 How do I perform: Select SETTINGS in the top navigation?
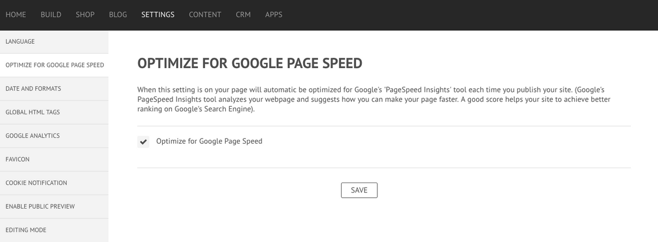pos(158,14)
